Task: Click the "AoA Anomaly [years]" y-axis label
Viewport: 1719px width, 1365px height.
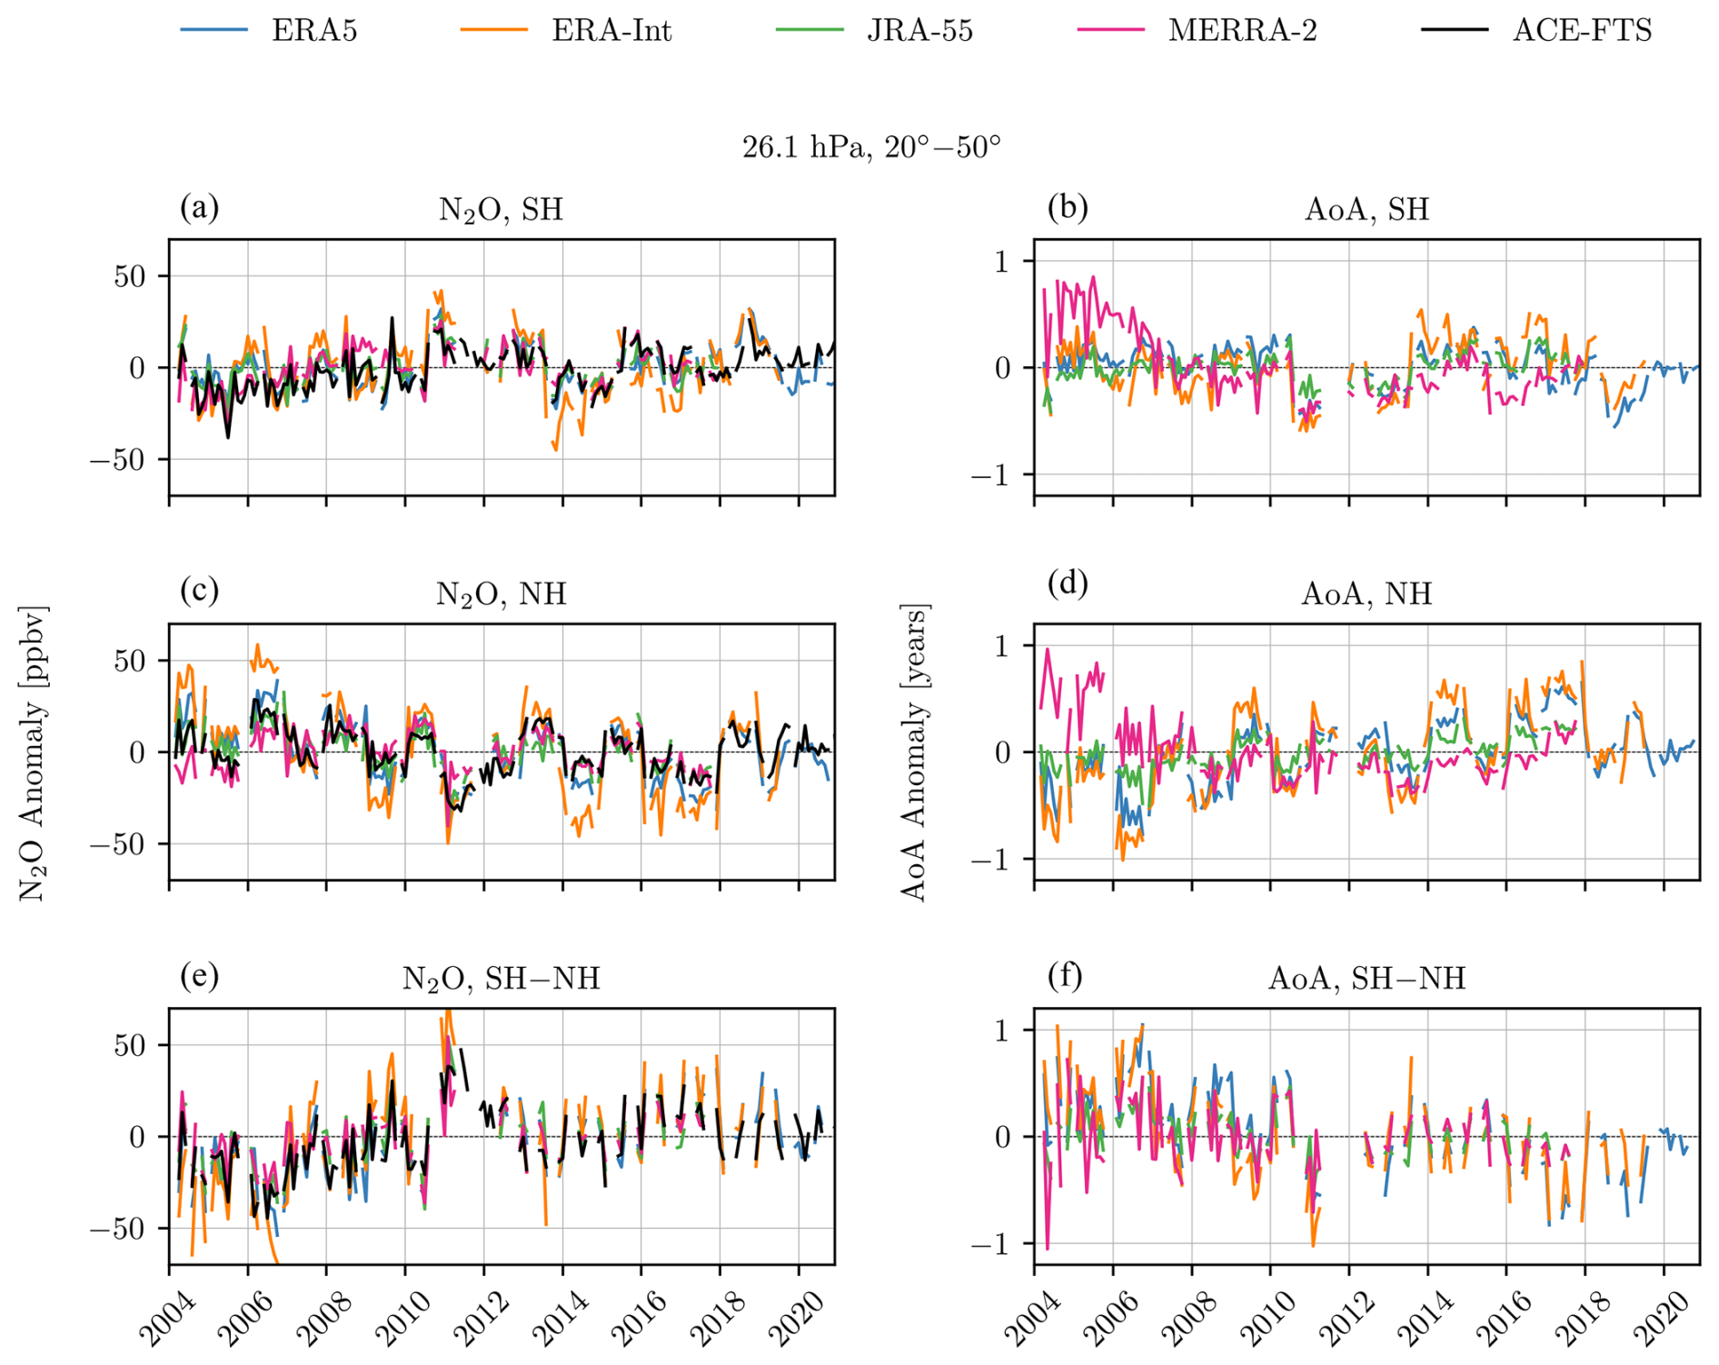Action: (913, 752)
